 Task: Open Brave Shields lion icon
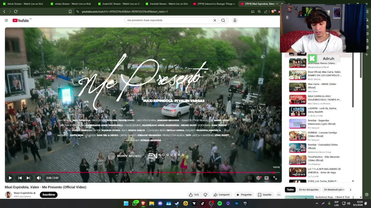tap(273, 12)
